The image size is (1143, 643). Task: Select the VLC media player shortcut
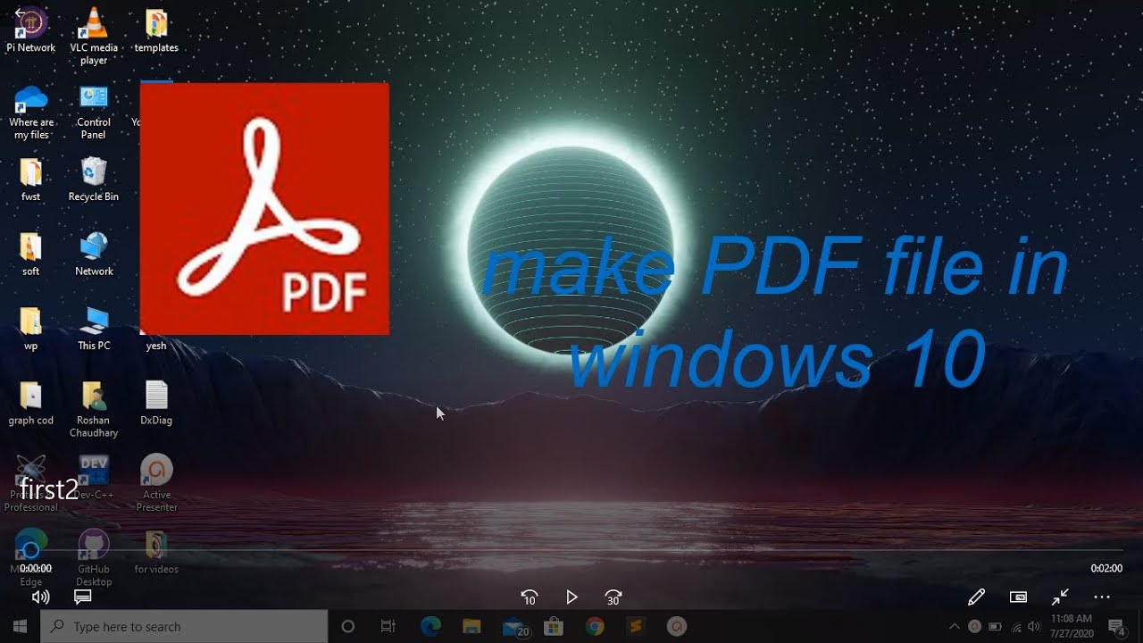pos(94,36)
